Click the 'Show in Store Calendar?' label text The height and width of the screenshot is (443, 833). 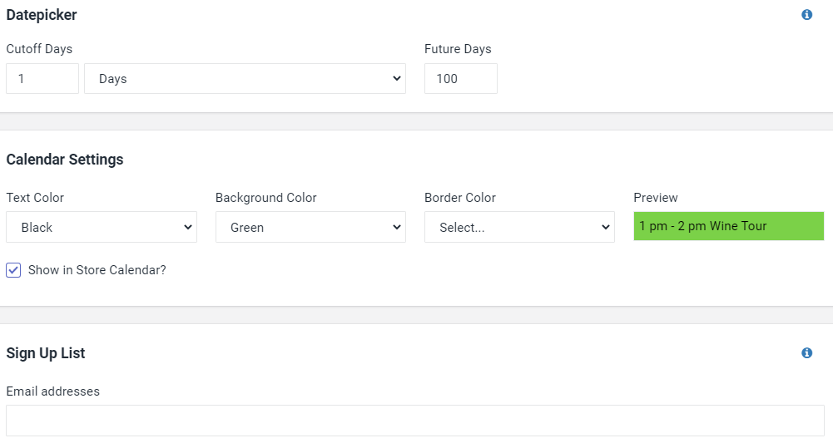point(97,270)
